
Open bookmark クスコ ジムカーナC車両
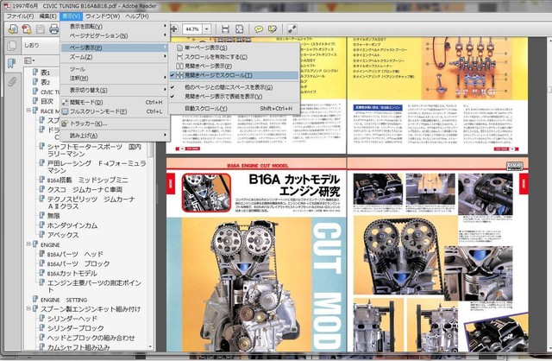(x=85, y=189)
